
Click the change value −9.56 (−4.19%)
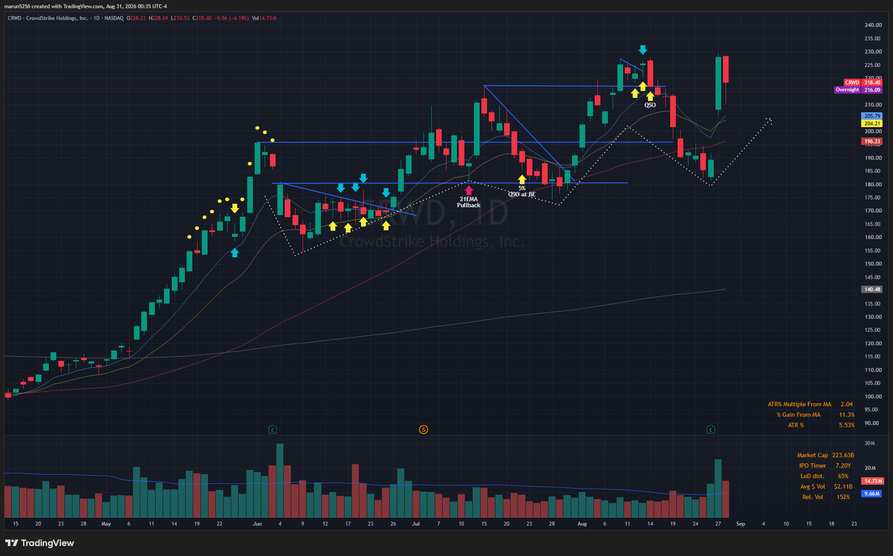coord(233,18)
